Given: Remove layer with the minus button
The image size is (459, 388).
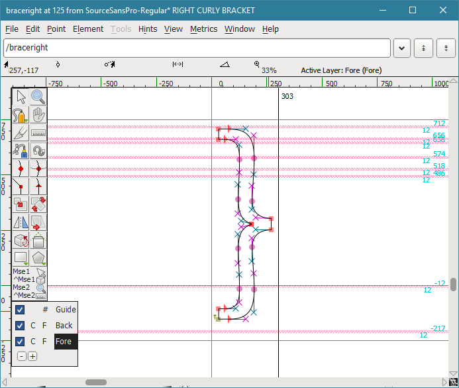Looking at the screenshot, I should point(22,357).
